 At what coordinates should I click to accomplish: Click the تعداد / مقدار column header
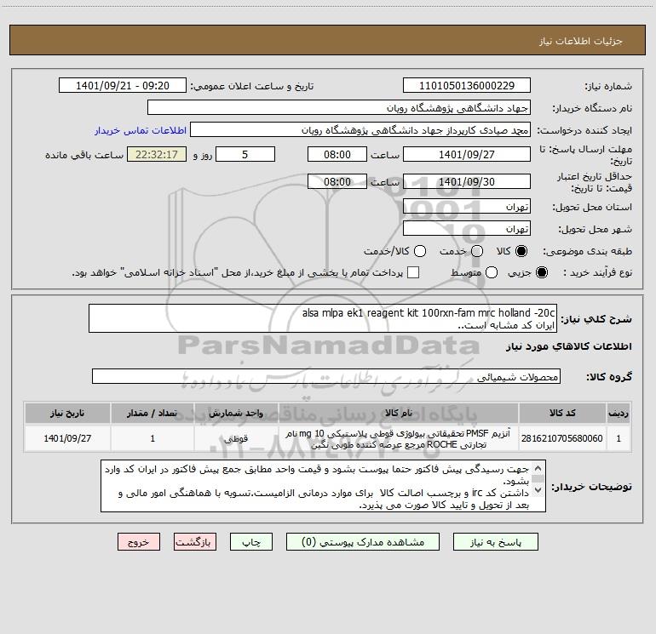(152, 413)
